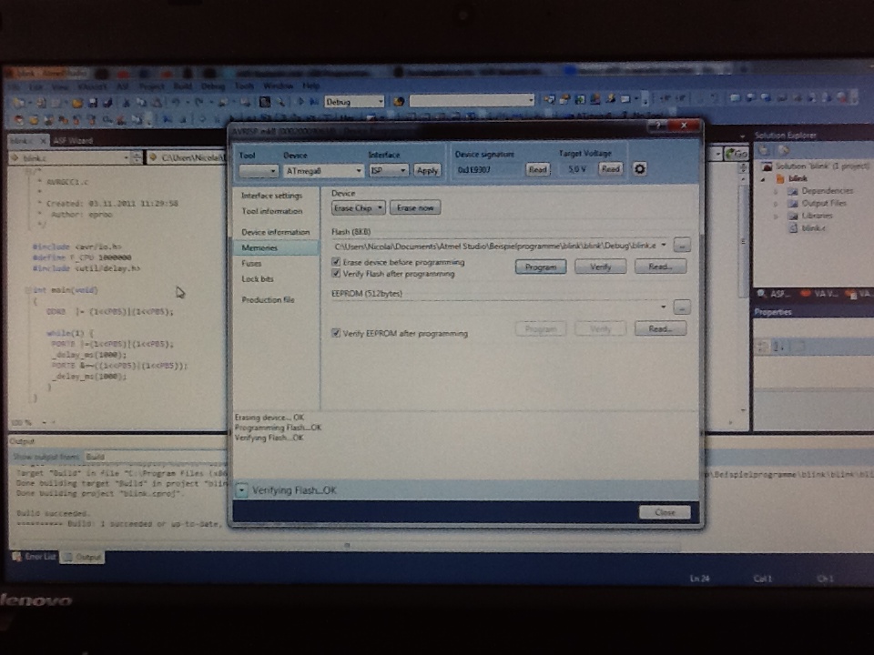This screenshot has height=655, width=874.
Task: Click Read button for device signature
Action: tap(537, 169)
